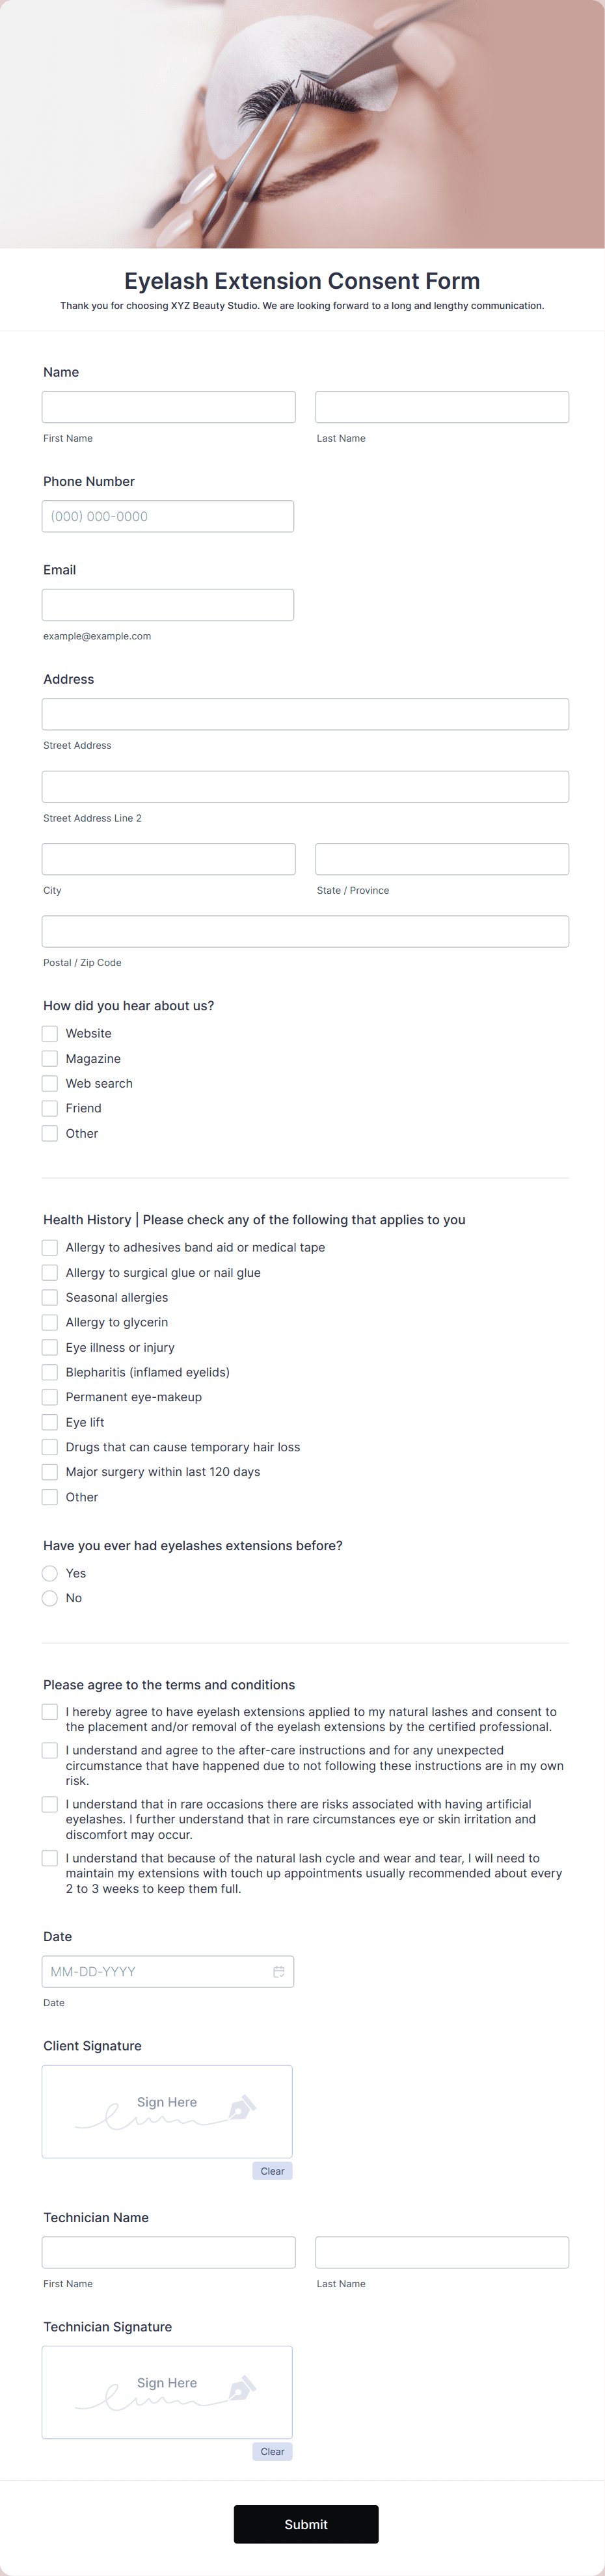Click the Email input field
Viewport: 605px width, 2576px height.
click(x=167, y=605)
